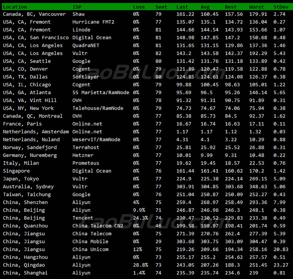Click the 4% loss value for Shenzhen
This screenshot has width=293, height=279.
(x=136, y=202)
